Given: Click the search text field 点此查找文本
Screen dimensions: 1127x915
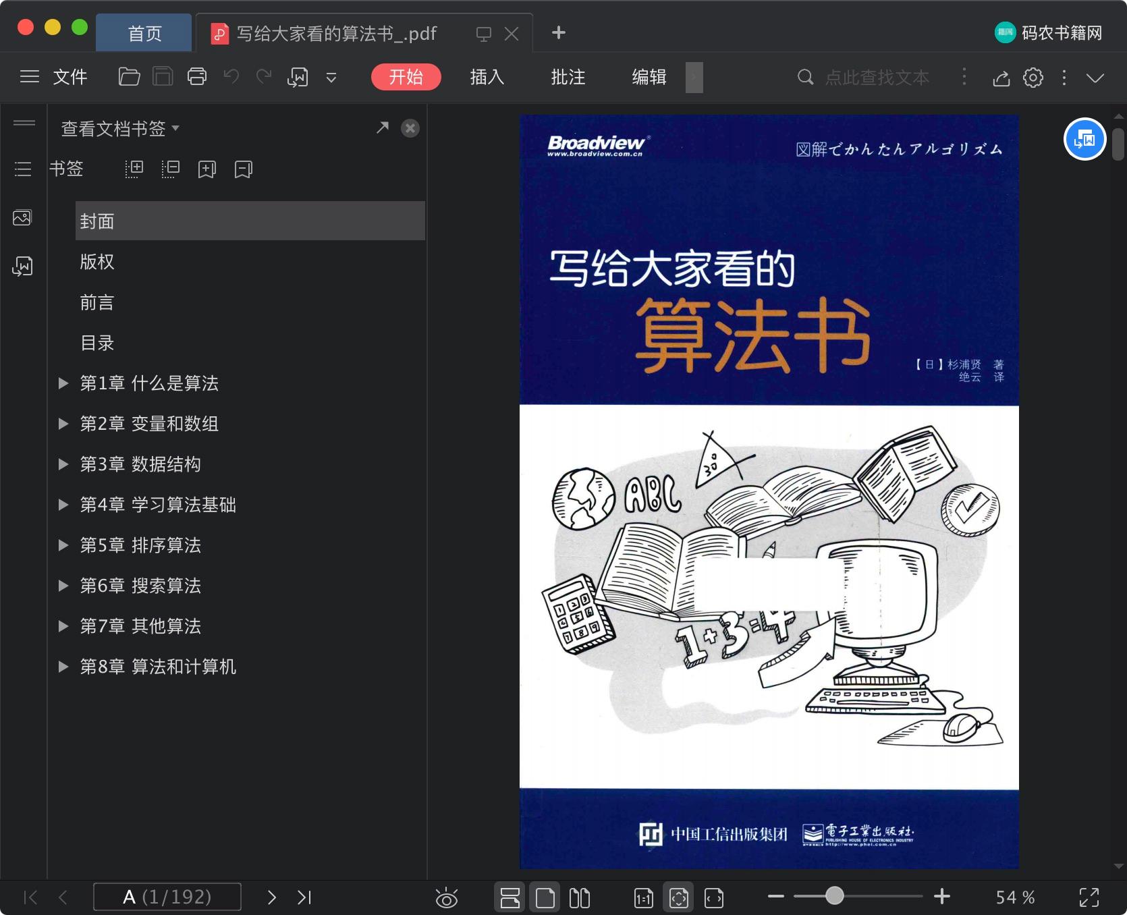Looking at the screenshot, I should point(877,78).
